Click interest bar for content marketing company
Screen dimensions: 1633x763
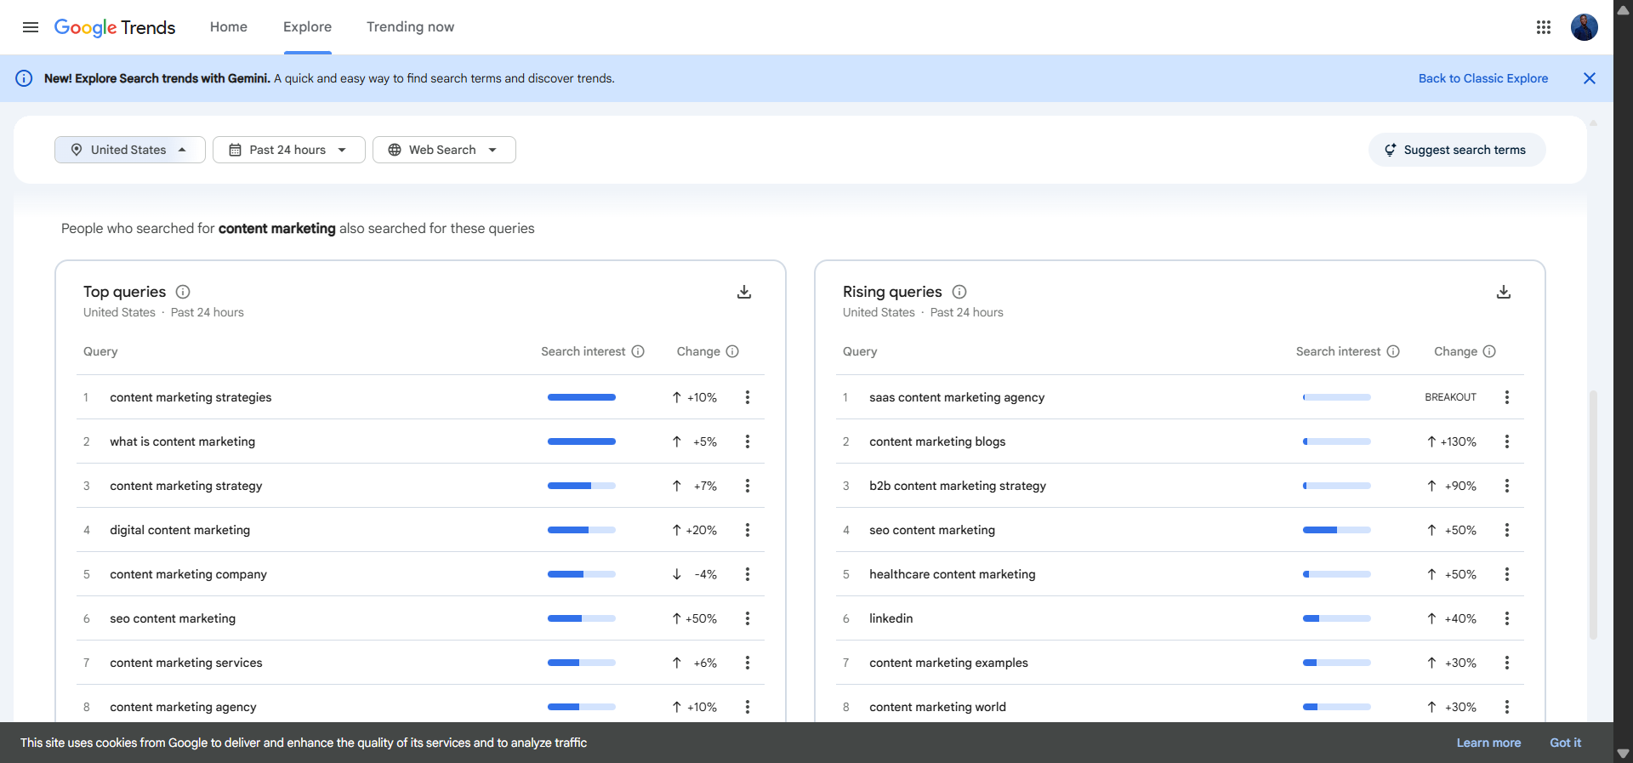coord(582,574)
